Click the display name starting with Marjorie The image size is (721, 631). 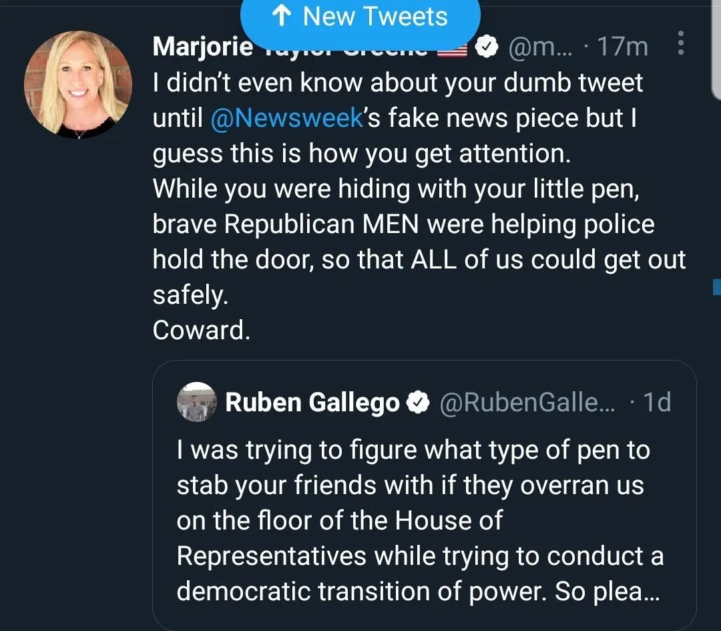pyautogui.click(x=203, y=47)
